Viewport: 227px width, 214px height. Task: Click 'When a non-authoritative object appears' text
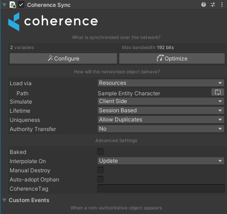click(x=116, y=208)
